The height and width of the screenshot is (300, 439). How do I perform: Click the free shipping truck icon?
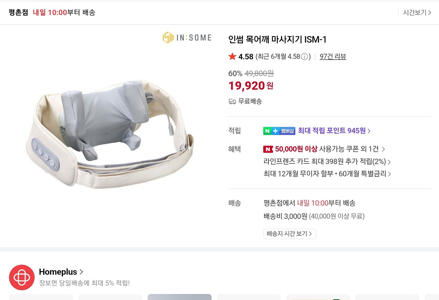(x=232, y=102)
